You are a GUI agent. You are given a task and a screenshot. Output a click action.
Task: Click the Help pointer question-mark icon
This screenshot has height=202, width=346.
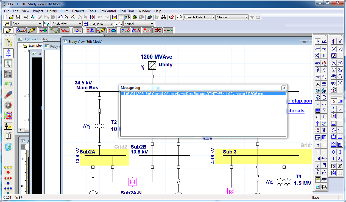(x=172, y=17)
